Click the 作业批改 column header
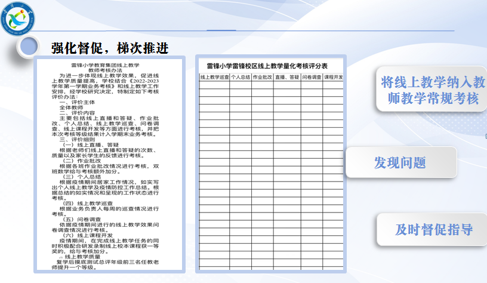Image resolution: width=487 pixels, height=283 pixels. [x=263, y=78]
